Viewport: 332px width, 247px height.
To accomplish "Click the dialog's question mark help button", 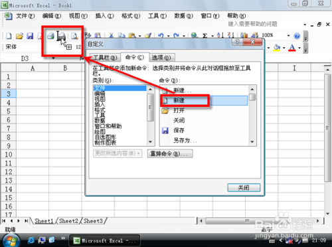I will click(x=237, y=42).
